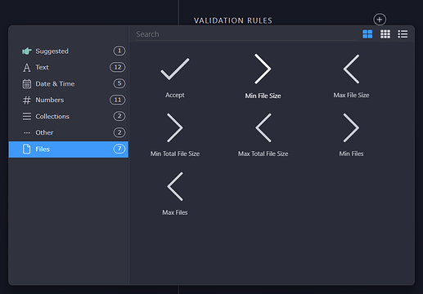
Task: Open the Text rules category
Action: [x=69, y=67]
